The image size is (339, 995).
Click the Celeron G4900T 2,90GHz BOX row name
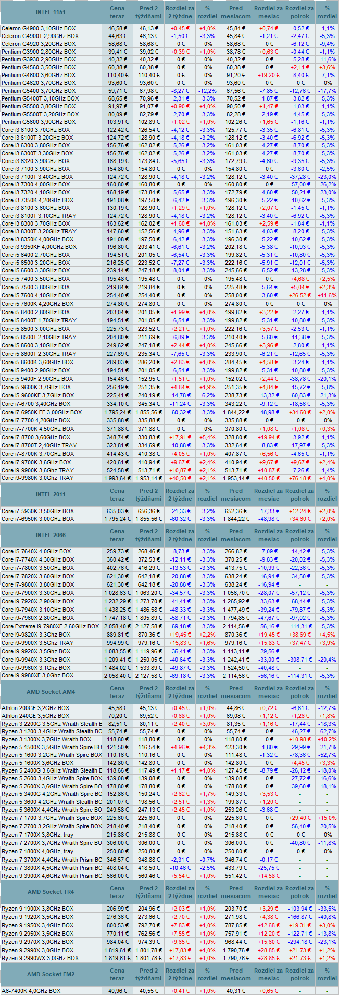[x=40, y=36]
